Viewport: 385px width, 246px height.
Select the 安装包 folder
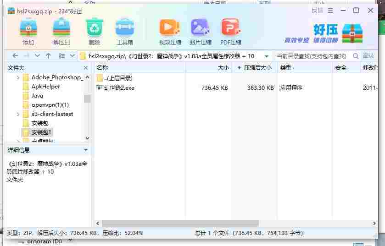click(x=35, y=123)
